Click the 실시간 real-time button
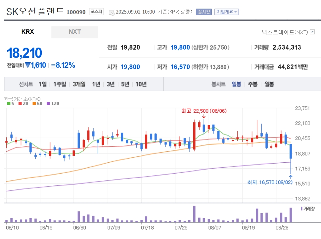The width and height of the screenshot is (321, 239). 204,12
